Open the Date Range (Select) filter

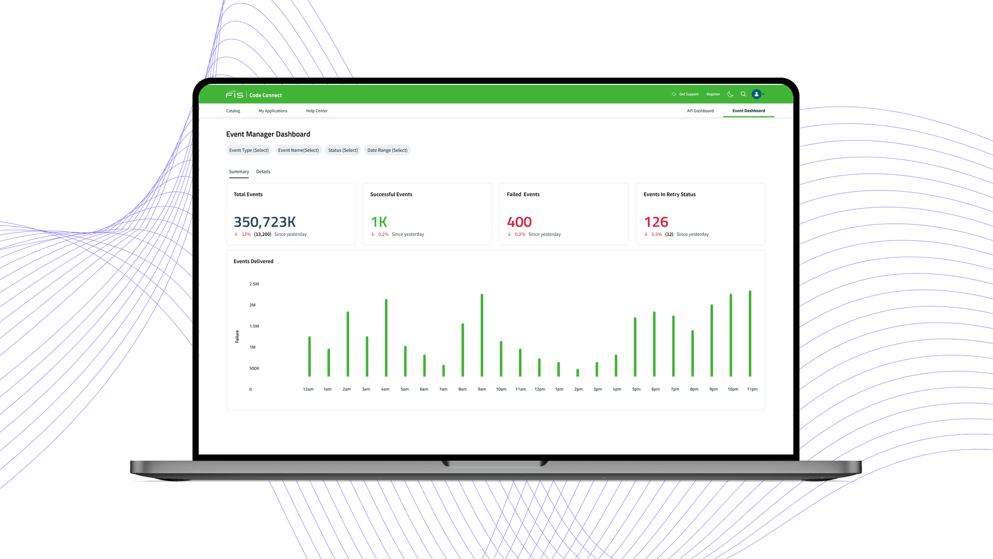click(387, 150)
